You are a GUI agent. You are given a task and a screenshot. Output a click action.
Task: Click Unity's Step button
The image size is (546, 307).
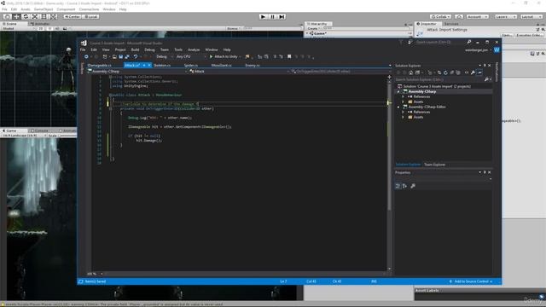coord(282,16)
